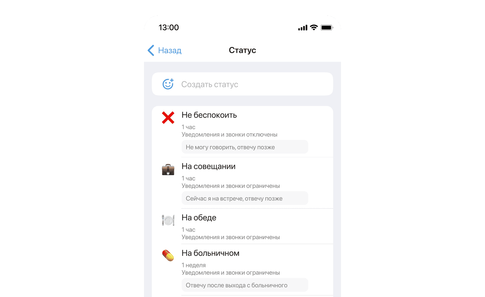
Task: Tap the 1 неделя duration under На больничном
Action: (x=194, y=265)
